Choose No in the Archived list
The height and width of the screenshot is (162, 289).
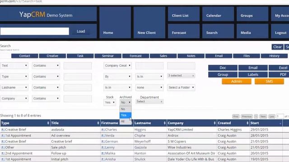[126, 109]
